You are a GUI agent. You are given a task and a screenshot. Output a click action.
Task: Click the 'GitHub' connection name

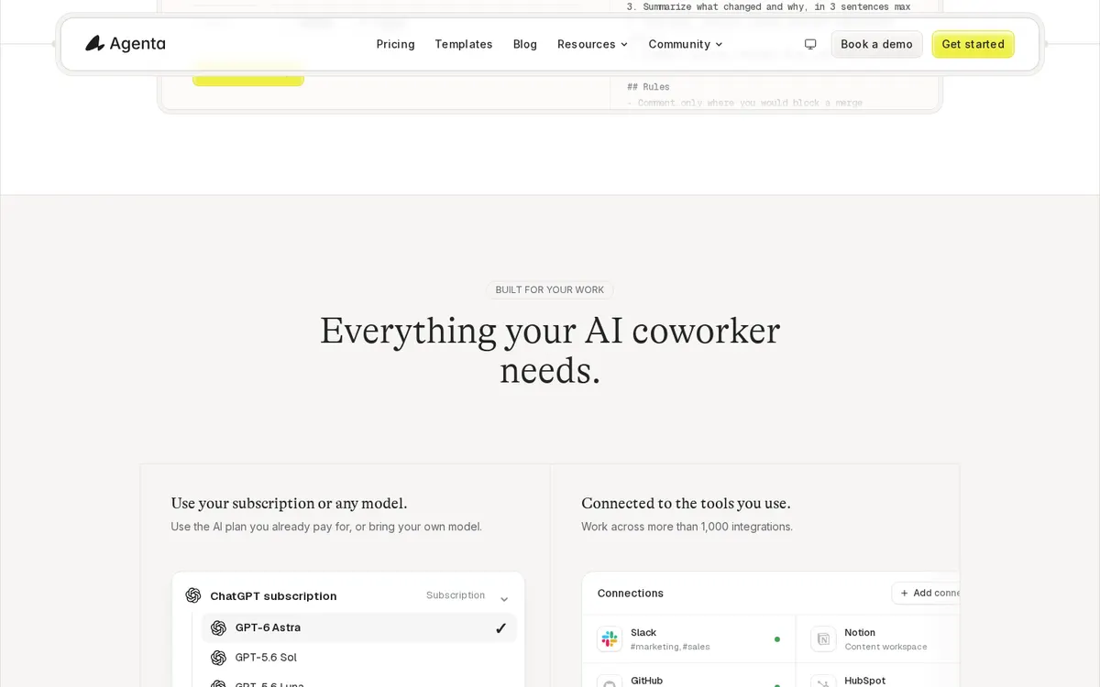click(x=646, y=681)
